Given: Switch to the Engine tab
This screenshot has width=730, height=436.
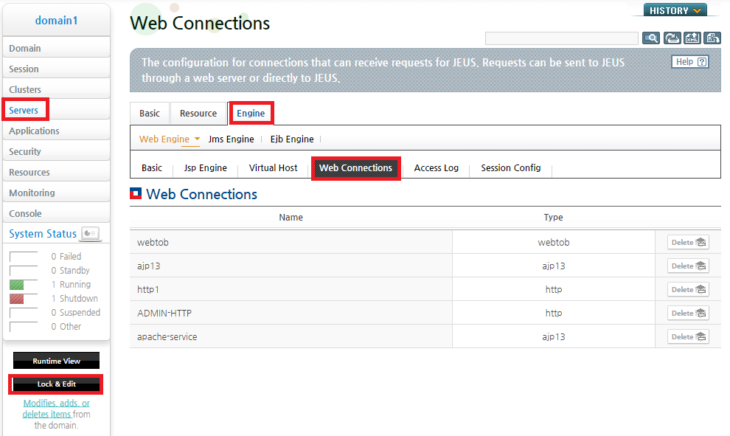Looking at the screenshot, I should [251, 113].
